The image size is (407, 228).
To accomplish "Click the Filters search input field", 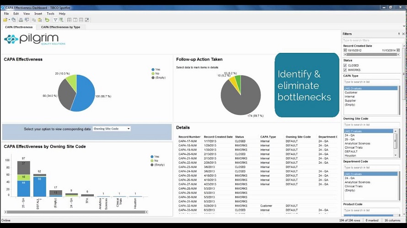I will 370,41.
